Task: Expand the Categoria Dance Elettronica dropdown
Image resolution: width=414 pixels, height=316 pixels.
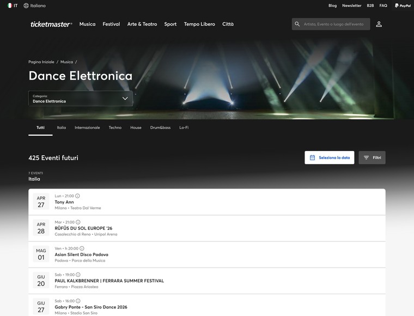Action: point(81,99)
